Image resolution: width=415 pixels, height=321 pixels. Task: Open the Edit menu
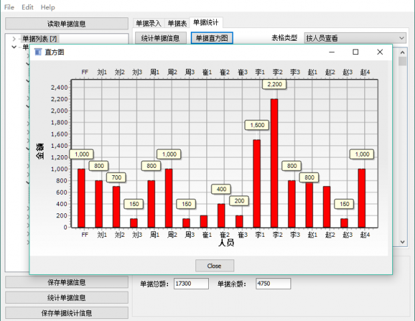coord(27,7)
